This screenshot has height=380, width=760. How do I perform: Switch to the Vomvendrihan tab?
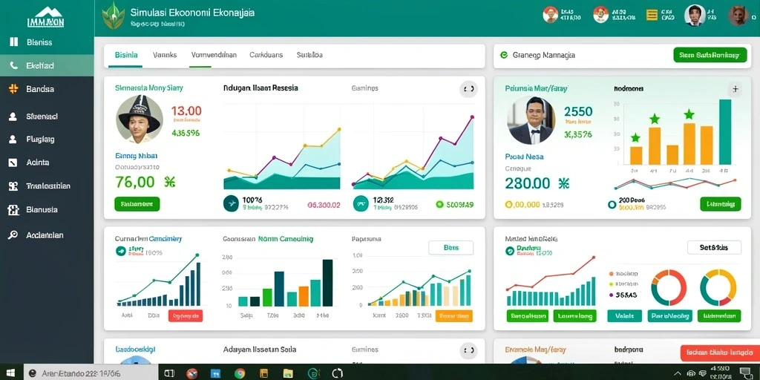click(x=214, y=55)
